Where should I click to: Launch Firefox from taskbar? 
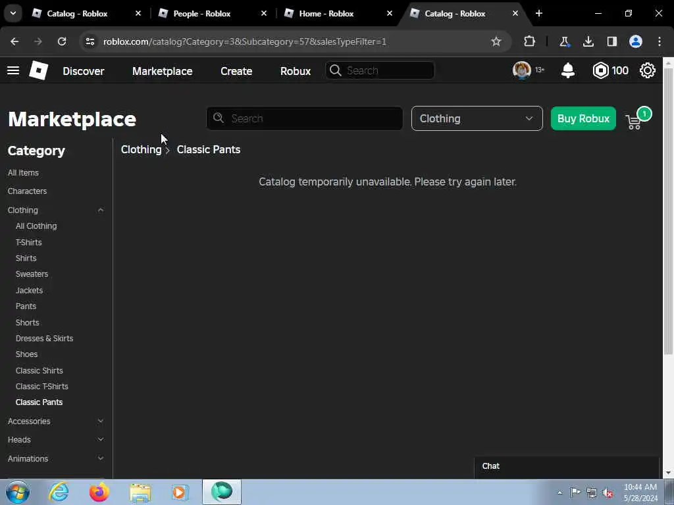99,492
